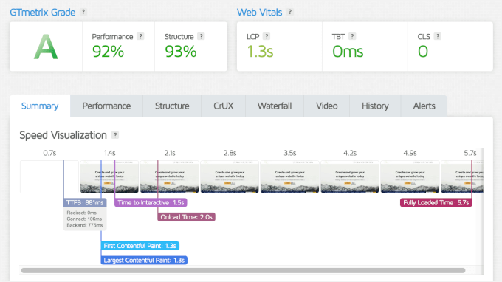502x282 pixels.
Task: Click Speed Visualization help icon
Action: point(115,135)
